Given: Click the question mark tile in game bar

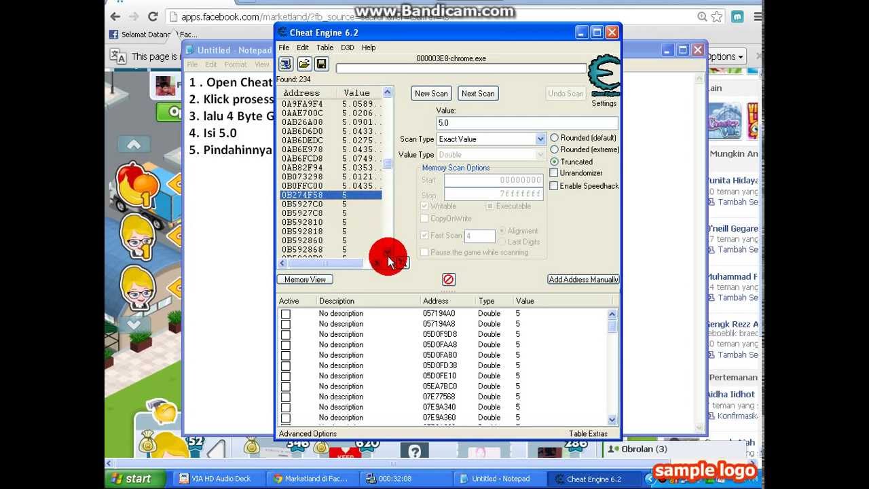Looking at the screenshot, I should (414, 450).
